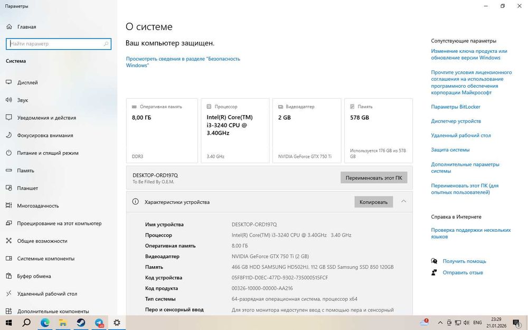Select text NVIDIA GeForce GTX 750 Ti (2 GB)
Screen dimensions: 528x330
click(270, 256)
